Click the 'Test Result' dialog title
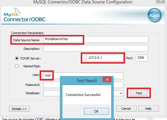This screenshot has height=120, width=167. pos(87,81)
